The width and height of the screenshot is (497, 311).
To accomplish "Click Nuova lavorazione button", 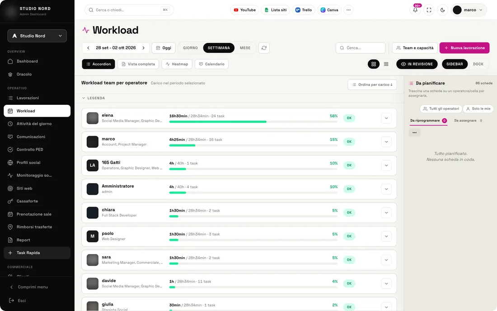I will point(464,48).
